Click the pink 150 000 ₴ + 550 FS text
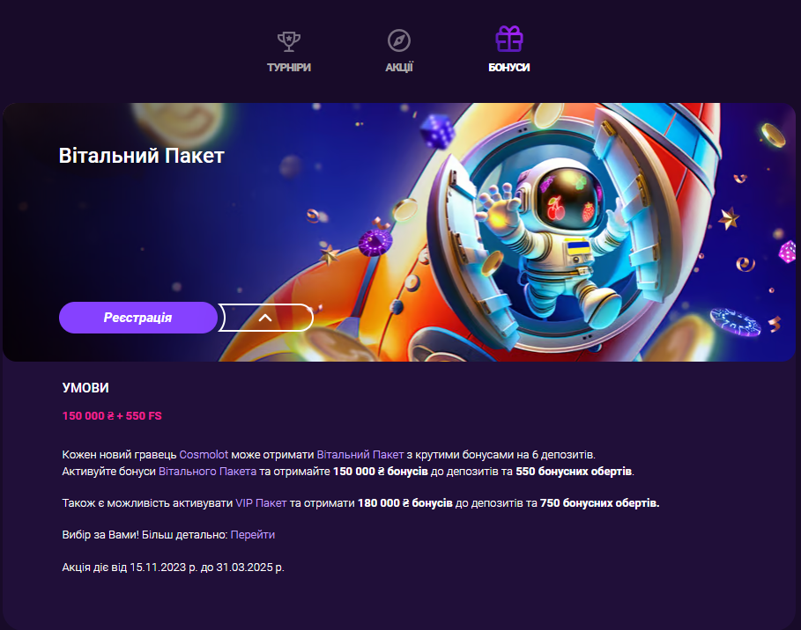The height and width of the screenshot is (630, 801). point(112,416)
